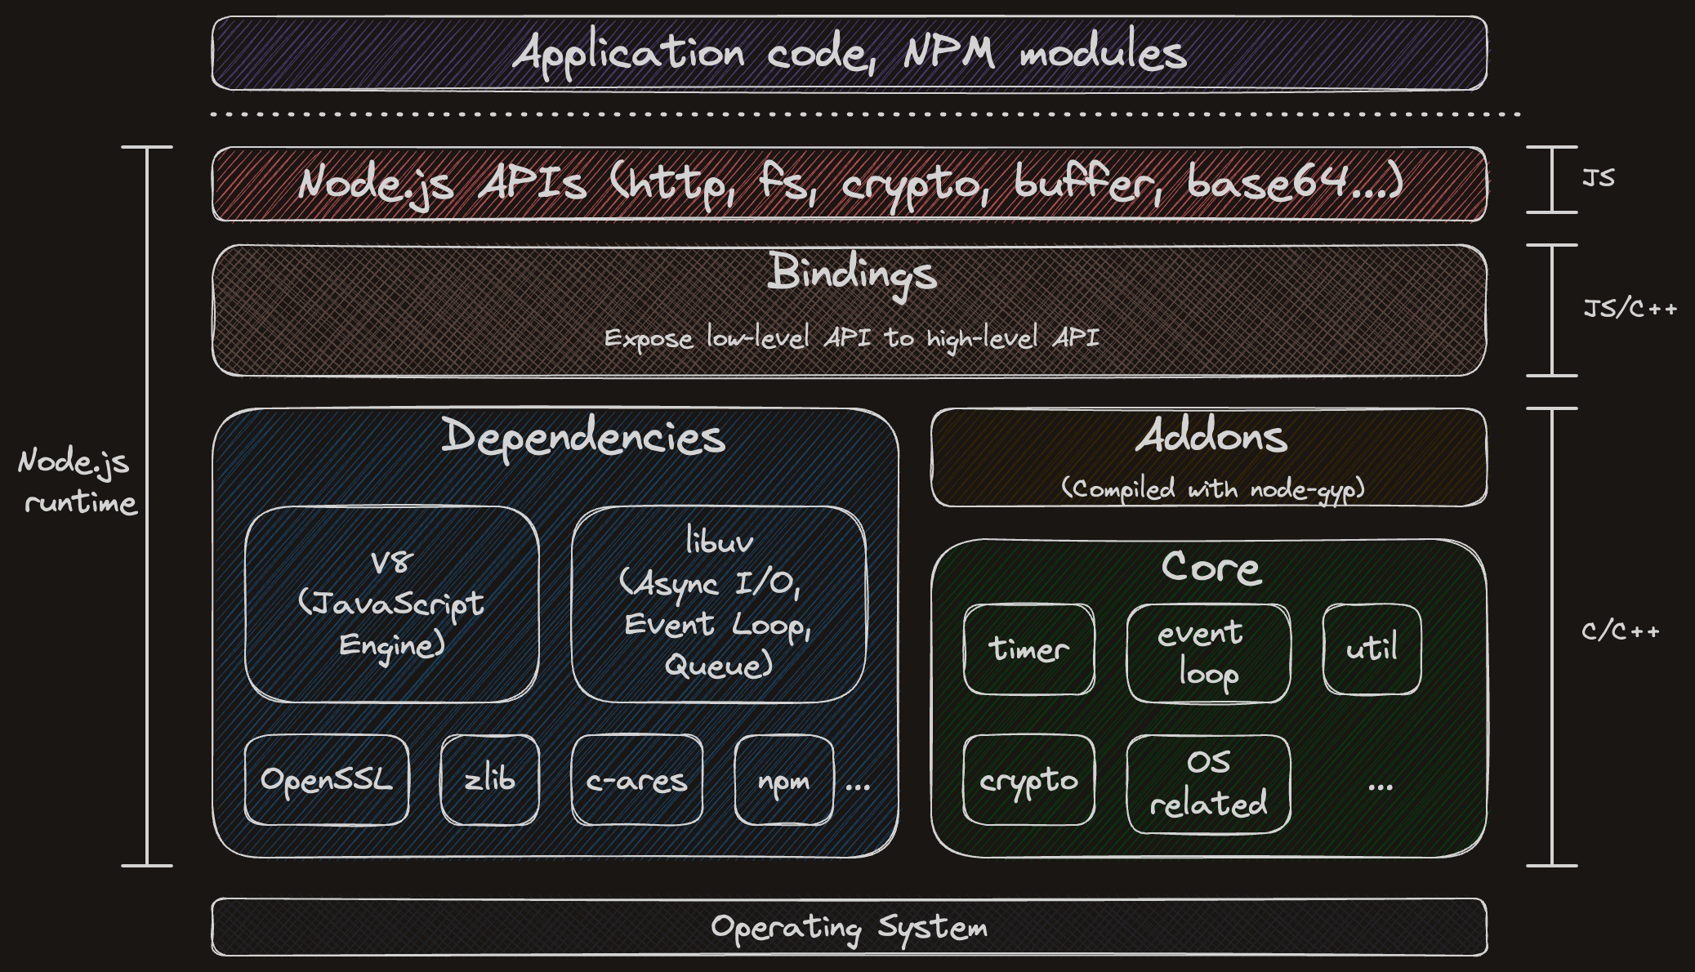Select the c-ares box

pyautogui.click(x=636, y=780)
